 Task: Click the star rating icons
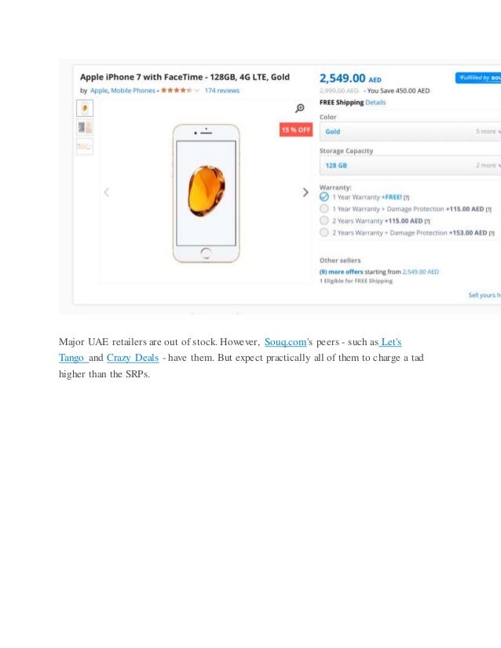coord(176,90)
